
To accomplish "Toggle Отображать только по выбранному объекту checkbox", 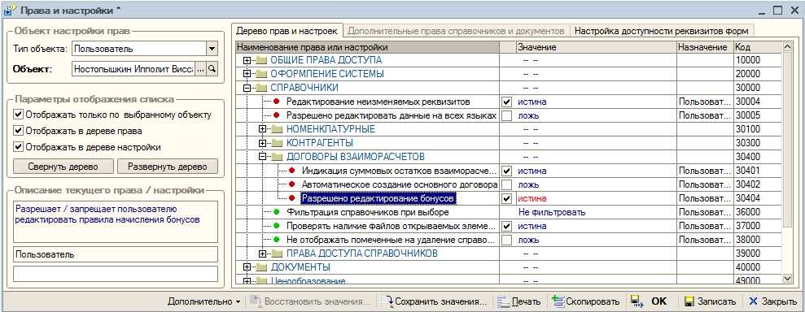I will click(x=19, y=115).
